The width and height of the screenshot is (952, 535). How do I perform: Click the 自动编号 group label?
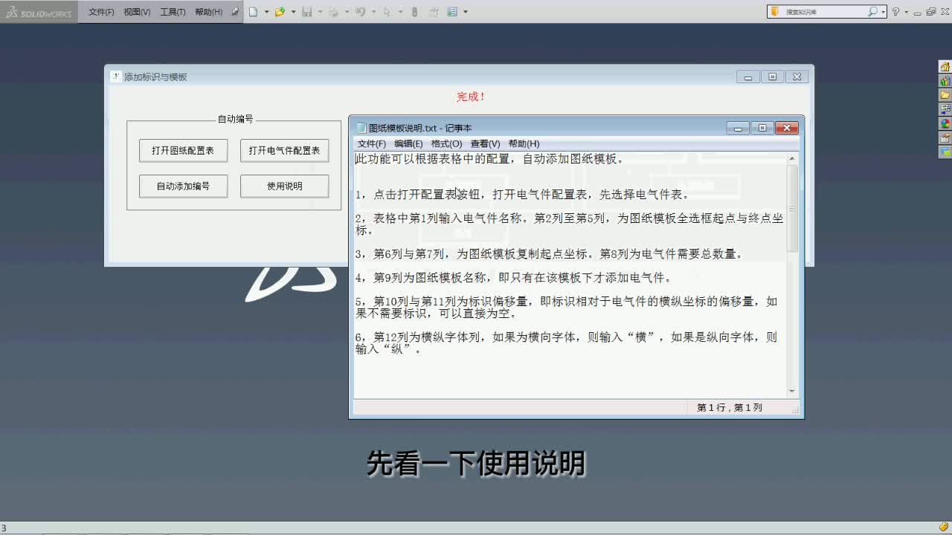pyautogui.click(x=235, y=119)
